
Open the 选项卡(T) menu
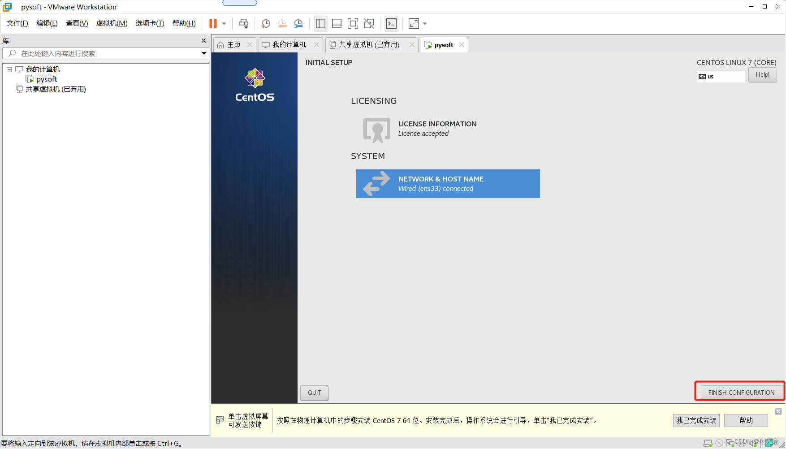pyautogui.click(x=150, y=23)
